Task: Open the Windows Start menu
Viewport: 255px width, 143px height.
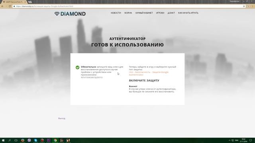Action: click(3, 140)
